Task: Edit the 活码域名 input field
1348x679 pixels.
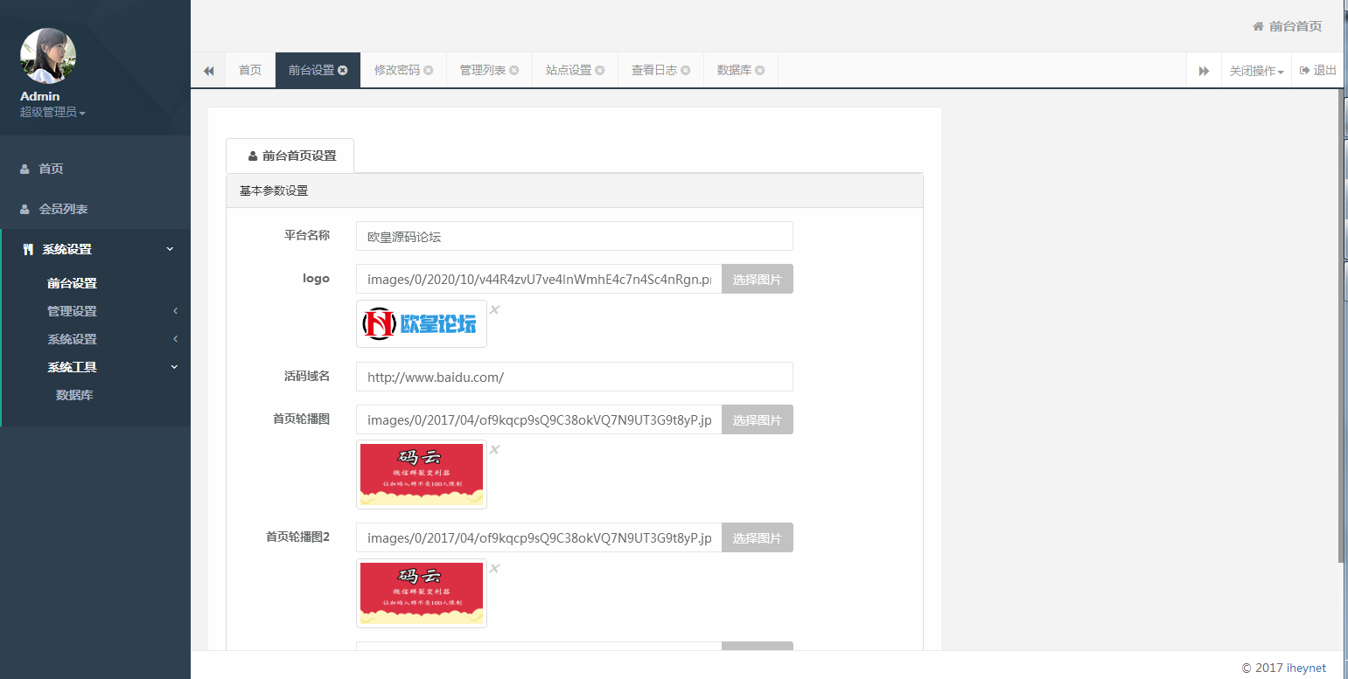Action: coord(574,377)
